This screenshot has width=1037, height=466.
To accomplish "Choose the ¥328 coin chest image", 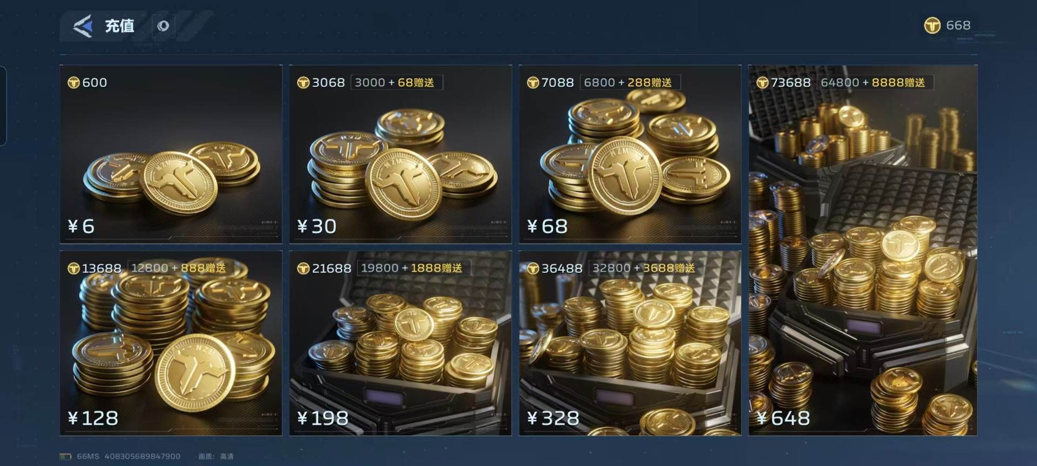I will tap(630, 343).
